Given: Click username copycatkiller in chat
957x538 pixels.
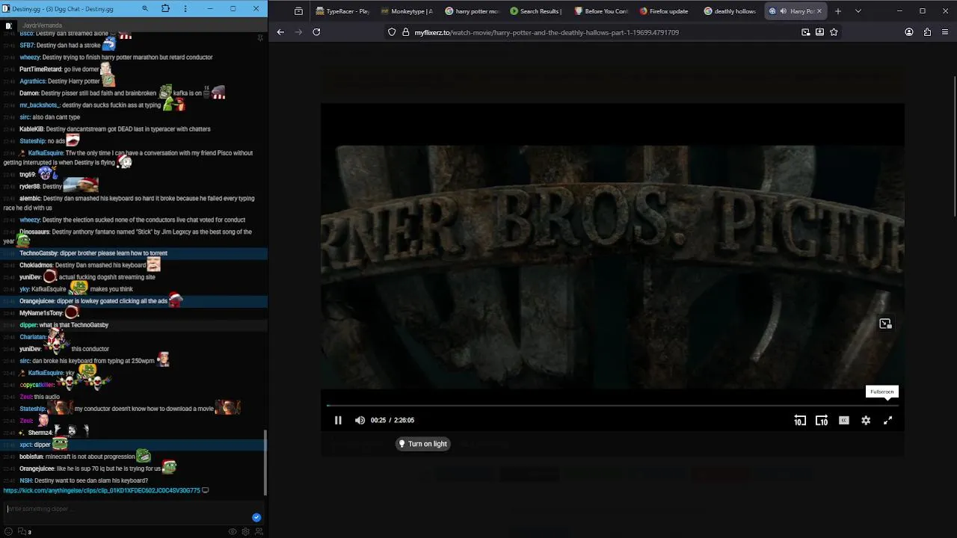Looking at the screenshot, I should [x=37, y=385].
